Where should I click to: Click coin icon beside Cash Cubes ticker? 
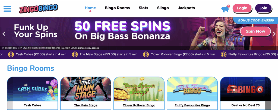(11, 54)
